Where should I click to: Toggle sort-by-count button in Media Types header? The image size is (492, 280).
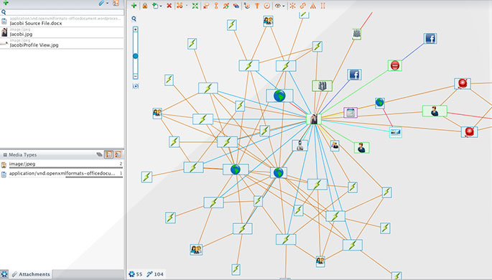coord(108,154)
